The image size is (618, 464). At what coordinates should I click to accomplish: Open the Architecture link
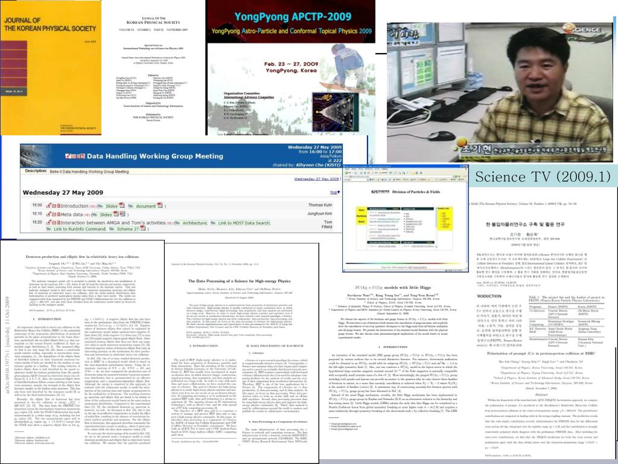point(195,223)
